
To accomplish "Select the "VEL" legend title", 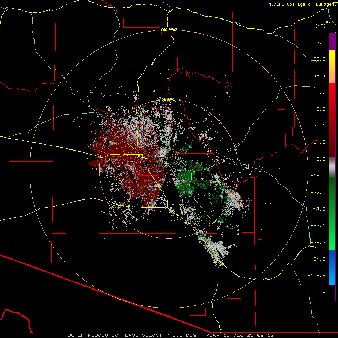I will [330, 23].
